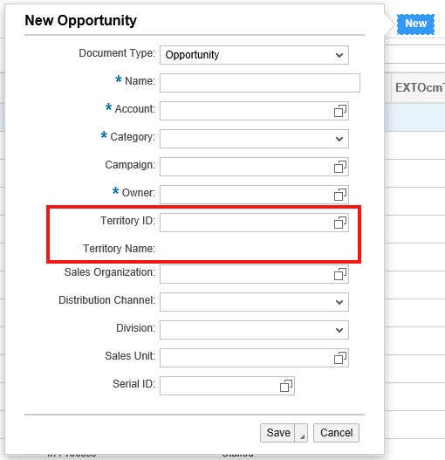Open value help icon for Territory ID
The width and height of the screenshot is (445, 460).
click(340, 223)
